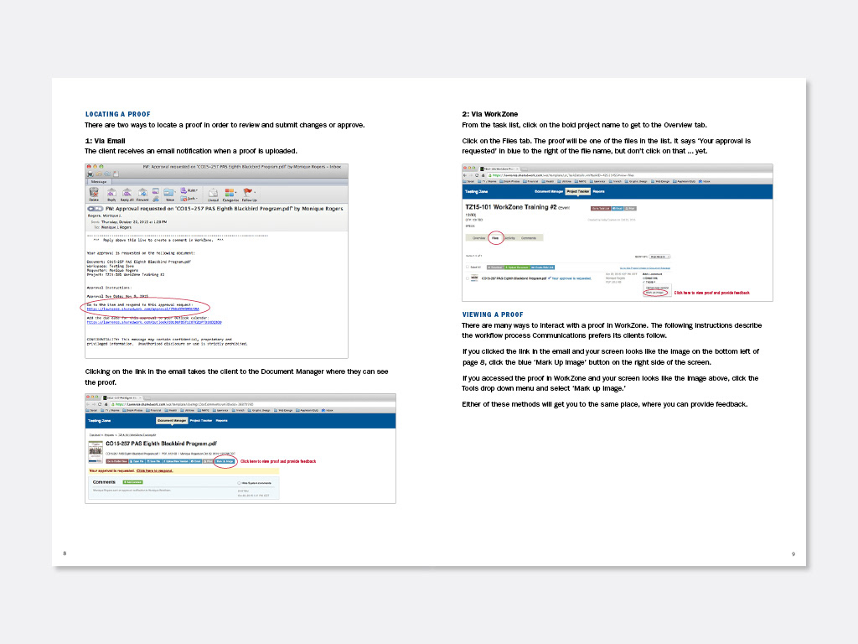Click the 'Click here to respond' link
This screenshot has width=858, height=644.
pos(155,471)
